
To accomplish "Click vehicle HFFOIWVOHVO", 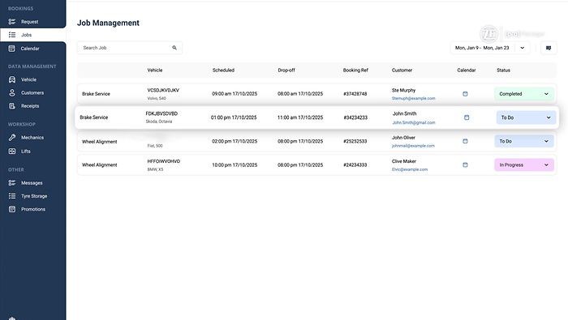I will (163, 161).
